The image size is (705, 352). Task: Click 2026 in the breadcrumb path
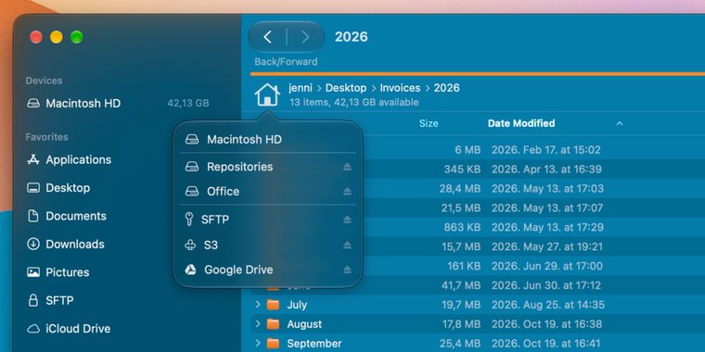(x=446, y=88)
